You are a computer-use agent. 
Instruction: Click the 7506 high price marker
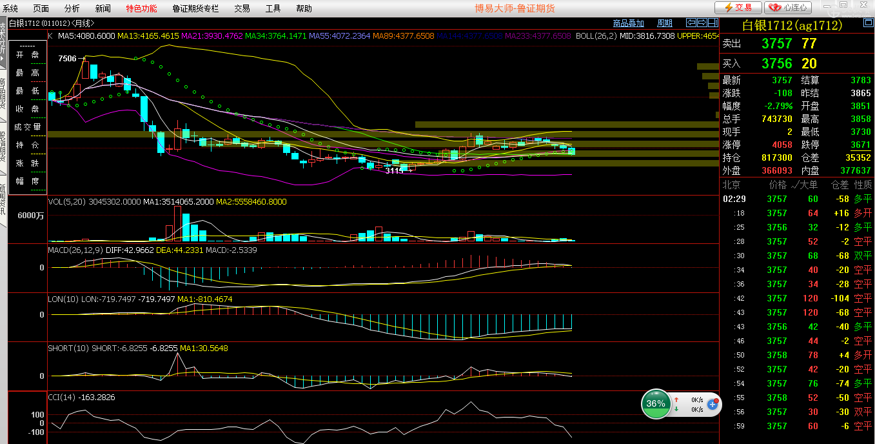tap(67, 59)
